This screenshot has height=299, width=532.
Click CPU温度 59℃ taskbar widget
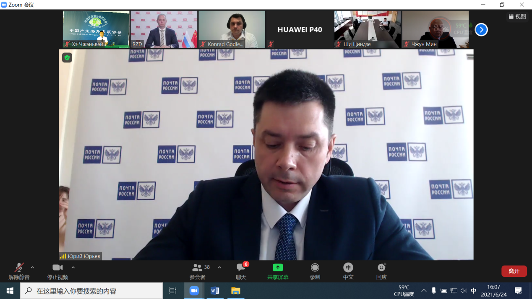tap(404, 291)
